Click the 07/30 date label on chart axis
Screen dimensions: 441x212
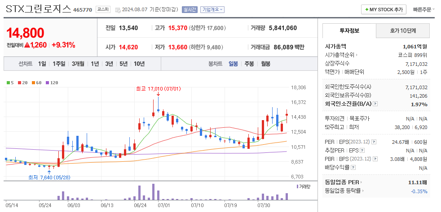click(263, 205)
